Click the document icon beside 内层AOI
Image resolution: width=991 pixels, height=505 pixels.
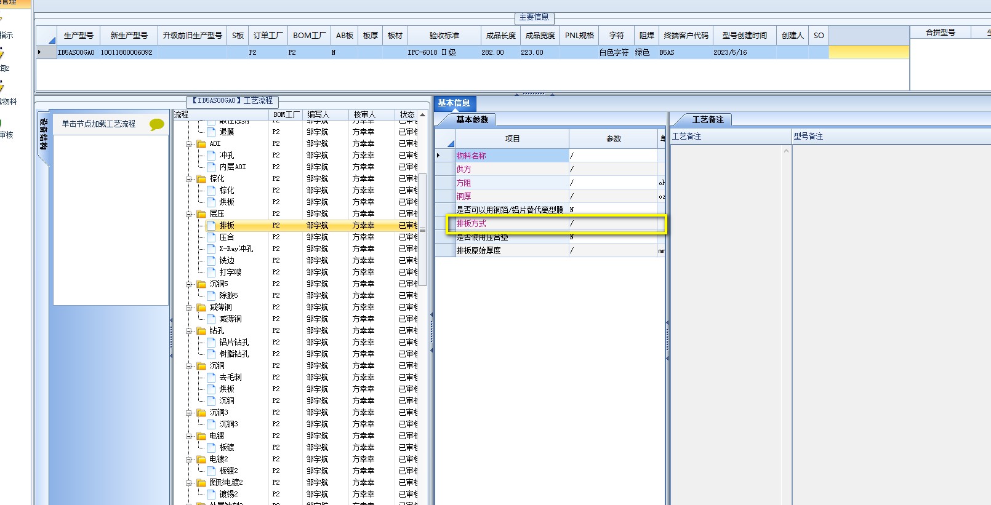pos(211,167)
